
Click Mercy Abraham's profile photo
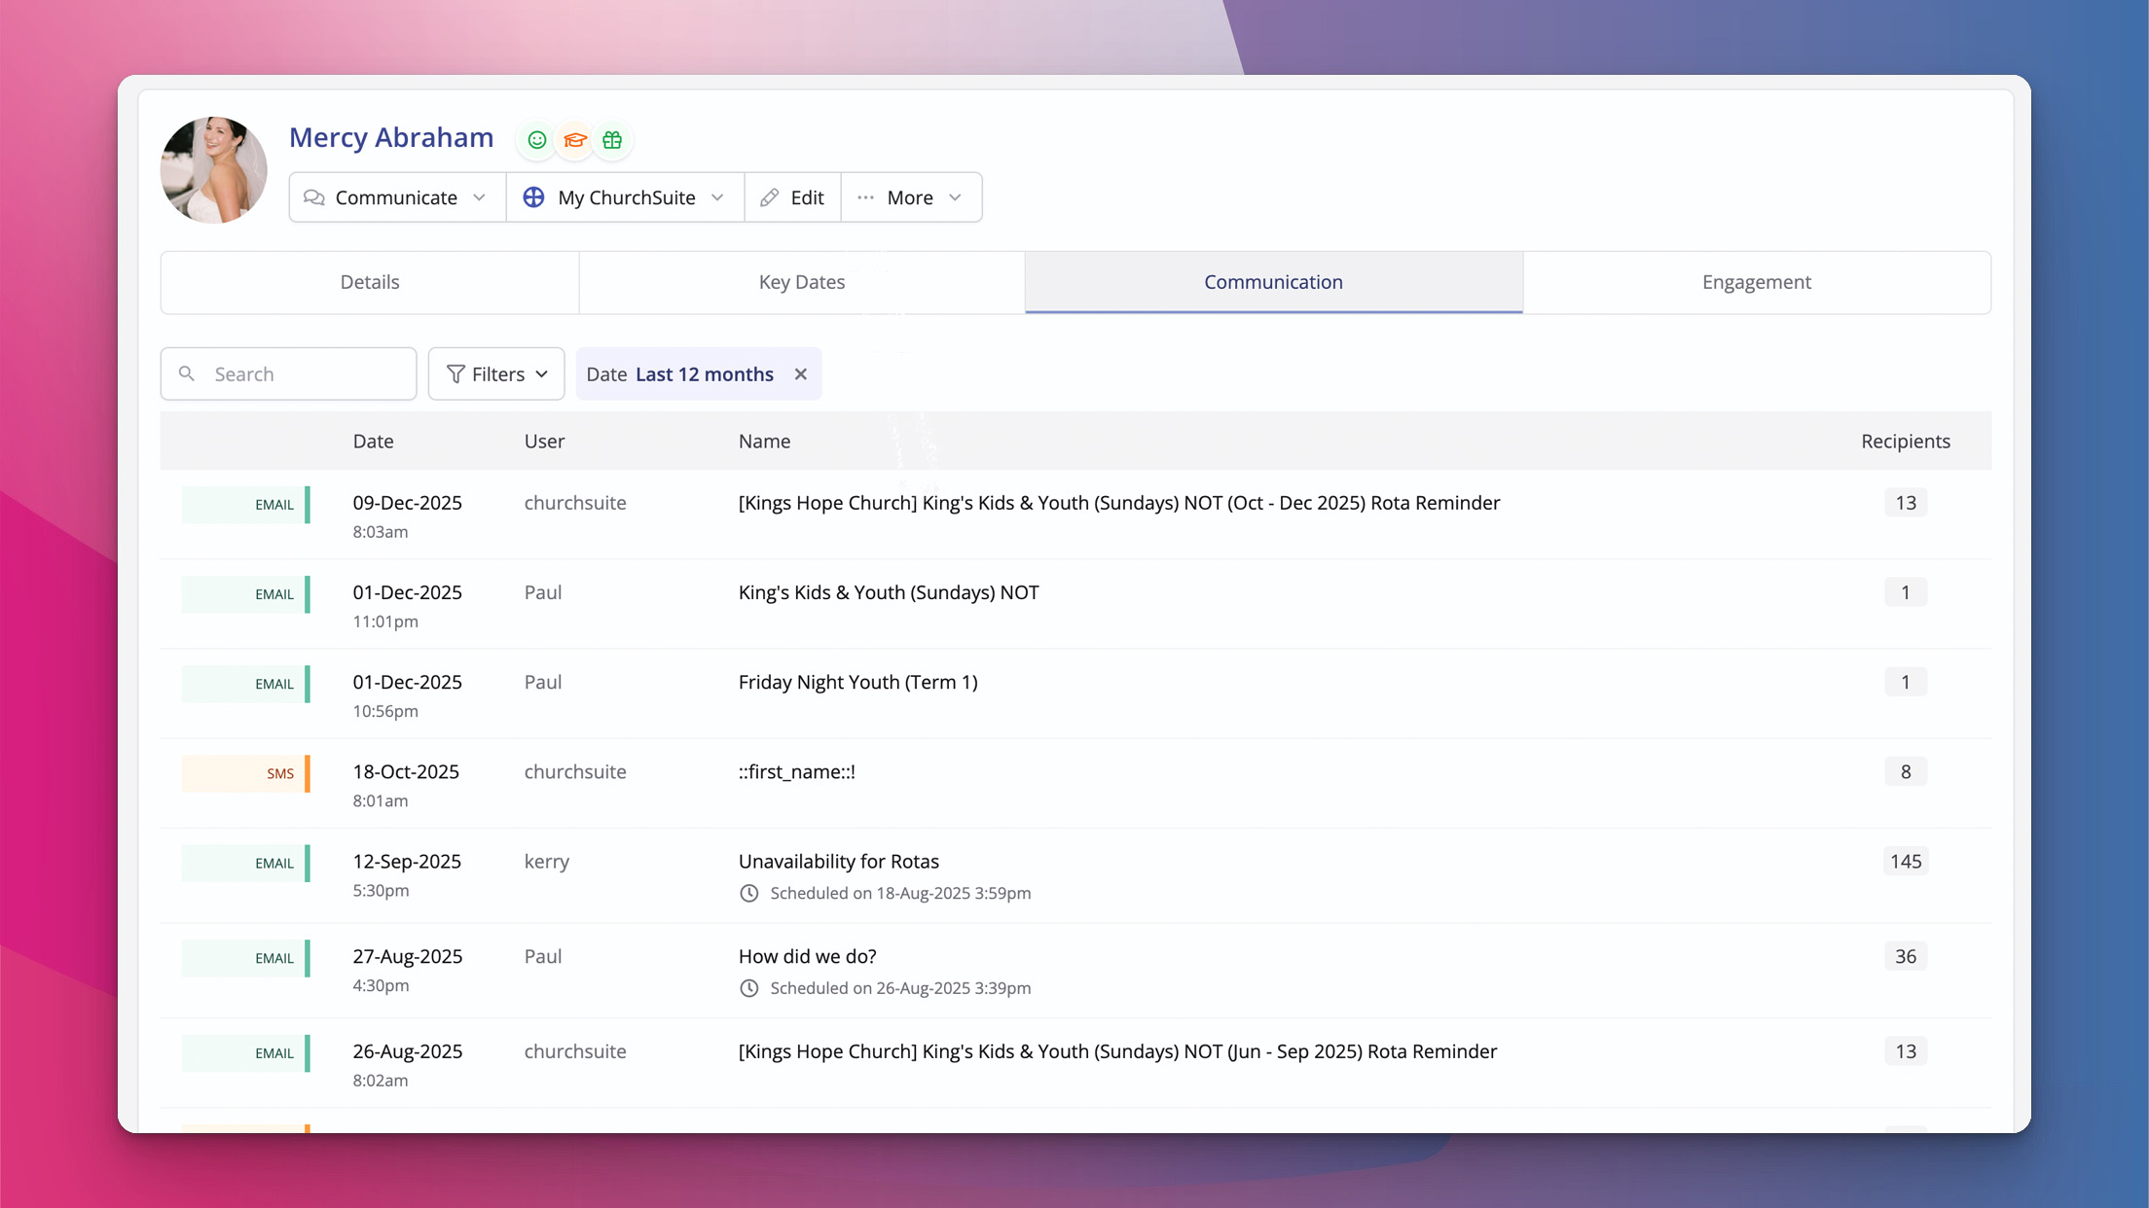(214, 170)
